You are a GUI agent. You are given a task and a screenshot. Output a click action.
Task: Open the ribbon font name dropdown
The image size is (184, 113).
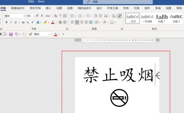pos(24,16)
